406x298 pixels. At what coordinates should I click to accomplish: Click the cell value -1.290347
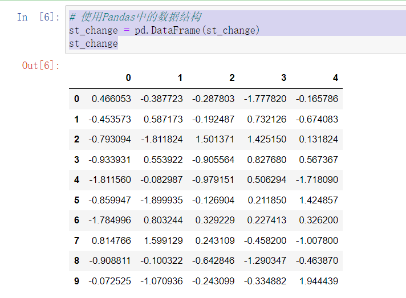point(265,260)
